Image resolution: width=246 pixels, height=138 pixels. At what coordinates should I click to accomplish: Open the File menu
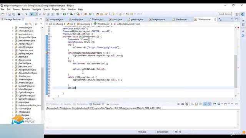tap(3, 9)
